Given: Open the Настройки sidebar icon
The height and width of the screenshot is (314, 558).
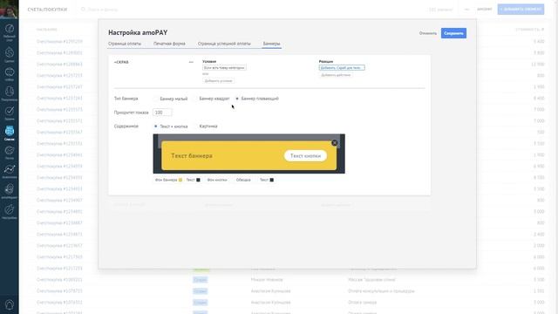Looking at the screenshot, I should [x=10, y=211].
